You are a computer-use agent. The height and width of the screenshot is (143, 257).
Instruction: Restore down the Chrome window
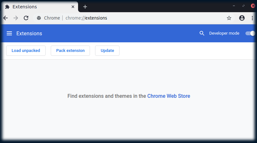coord(244,6)
